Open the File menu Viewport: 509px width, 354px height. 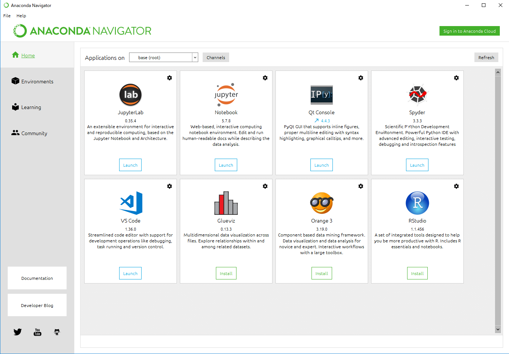tap(7, 16)
